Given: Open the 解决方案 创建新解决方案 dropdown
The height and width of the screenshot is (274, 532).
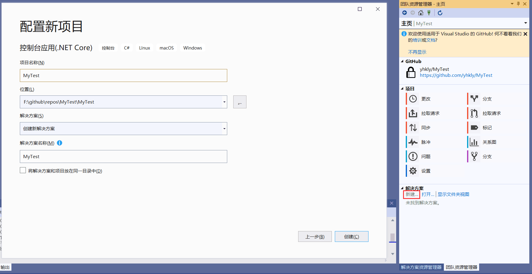Looking at the screenshot, I should tap(224, 129).
